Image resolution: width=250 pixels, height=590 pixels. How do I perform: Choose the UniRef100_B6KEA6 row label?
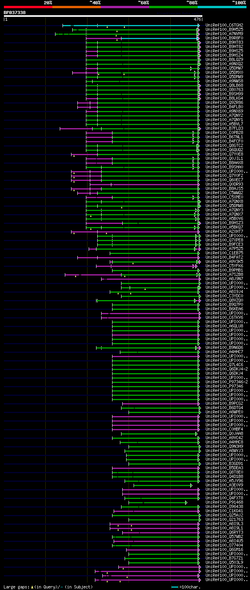(224, 309)
